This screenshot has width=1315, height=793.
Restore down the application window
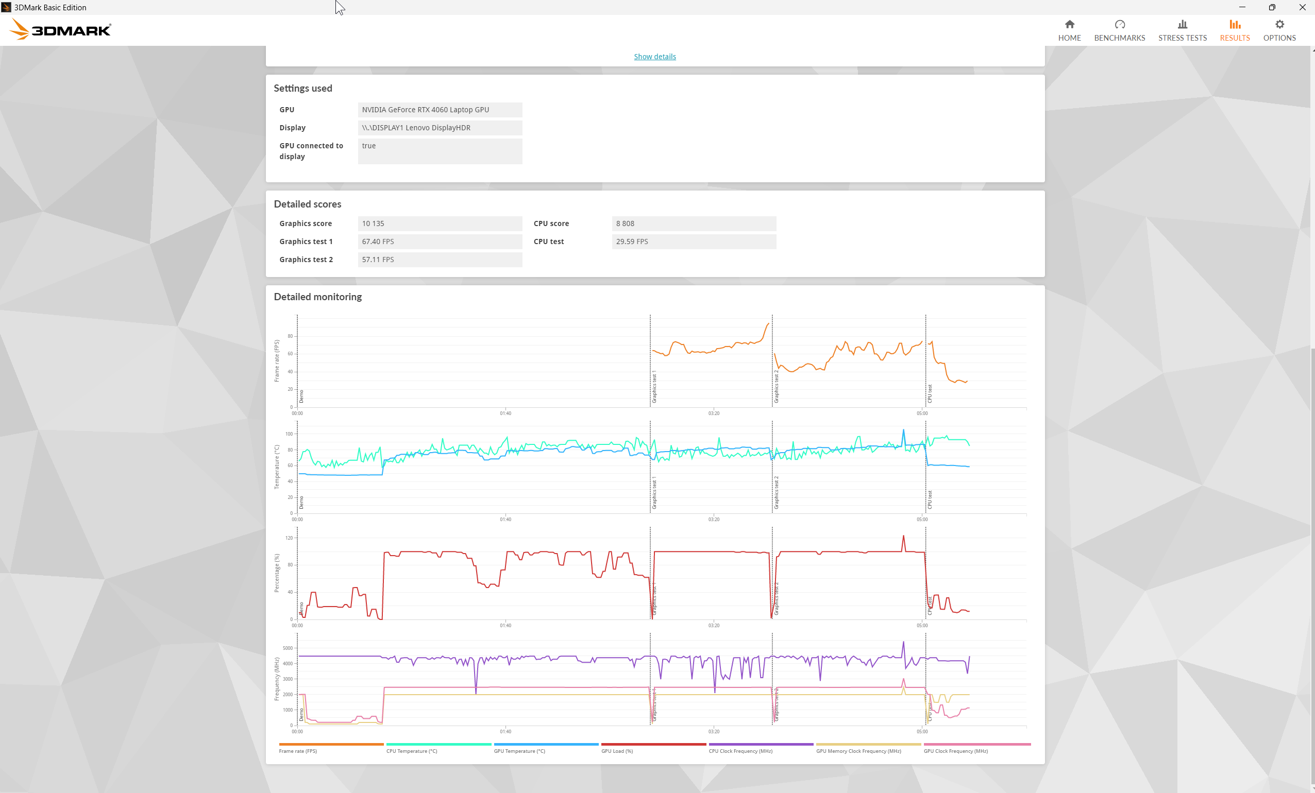click(x=1272, y=7)
